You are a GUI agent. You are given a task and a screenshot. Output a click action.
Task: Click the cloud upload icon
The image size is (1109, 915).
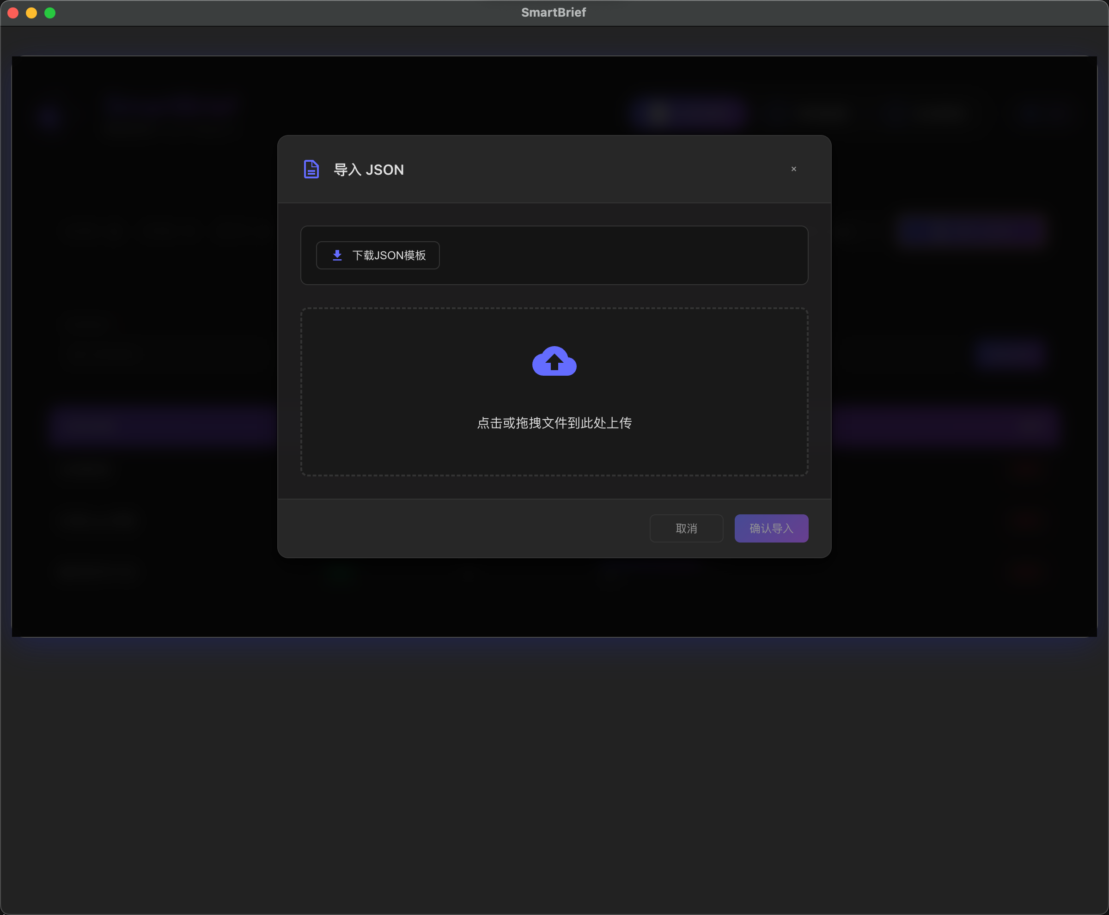click(554, 361)
